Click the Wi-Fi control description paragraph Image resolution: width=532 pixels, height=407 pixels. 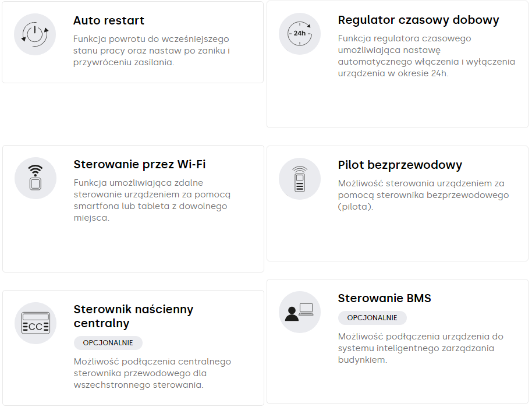(x=152, y=200)
